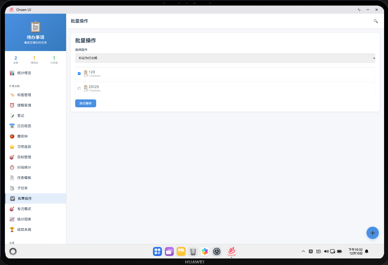Click the task row titled 123

point(225,74)
